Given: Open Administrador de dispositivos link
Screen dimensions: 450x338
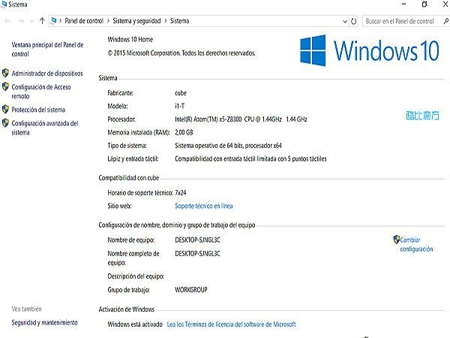Looking at the screenshot, I should [47, 74].
